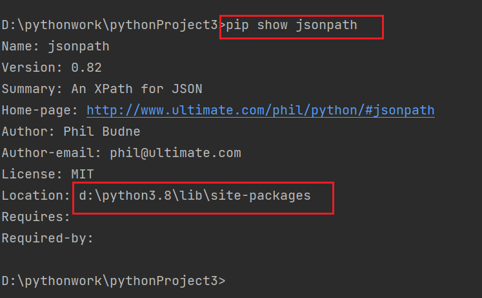Click the site-packages location path
482x298 pixels.
pos(195,196)
